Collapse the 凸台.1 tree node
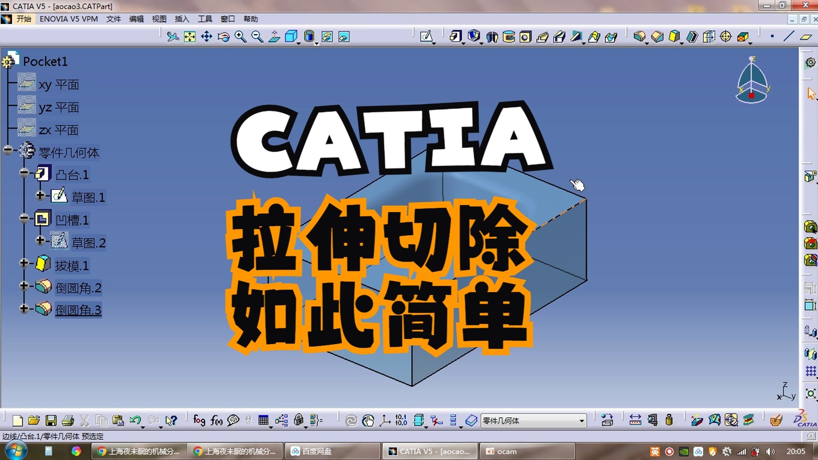This screenshot has width=818, height=460. pos(24,172)
